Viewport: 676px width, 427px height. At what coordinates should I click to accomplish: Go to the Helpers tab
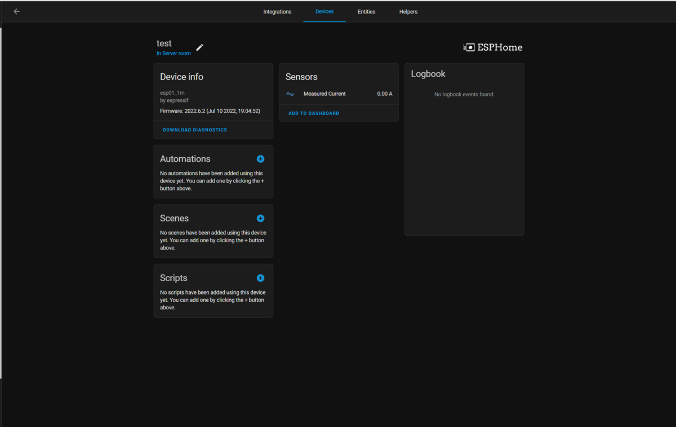pyautogui.click(x=408, y=11)
